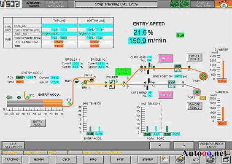The height and width of the screenshot is (164, 232).
Task: Click the entry accumulator fill level bar
Action: (x=35, y=103)
